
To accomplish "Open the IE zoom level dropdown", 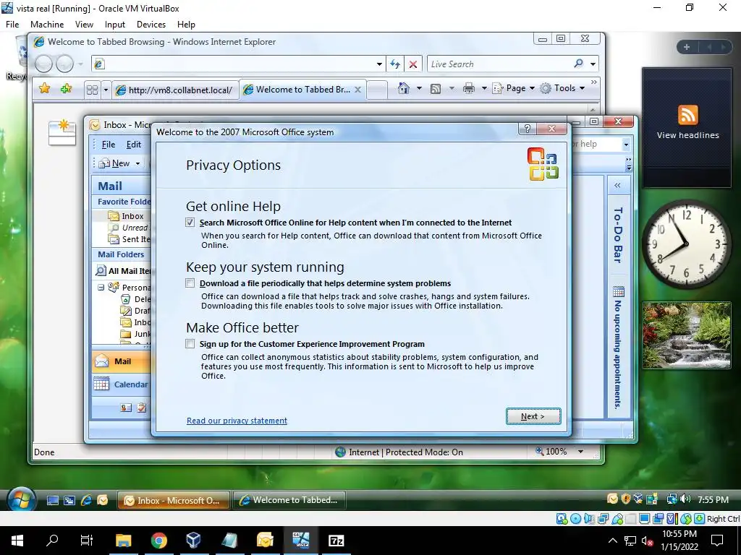I will 580,452.
